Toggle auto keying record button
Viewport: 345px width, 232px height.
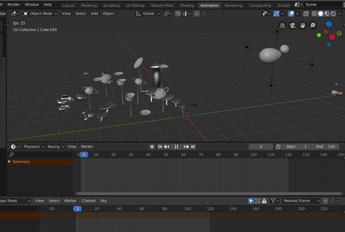152,146
